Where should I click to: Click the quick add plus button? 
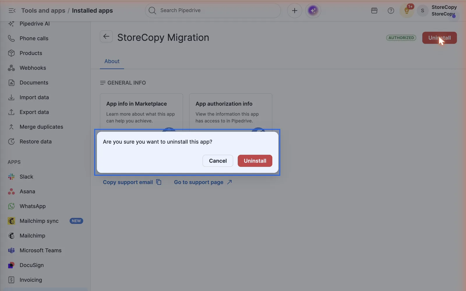294,10
